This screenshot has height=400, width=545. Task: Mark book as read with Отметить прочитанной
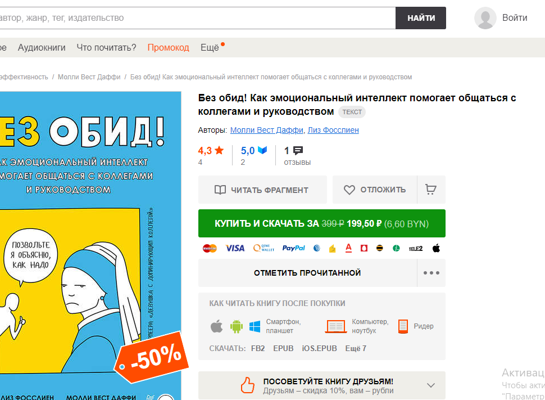coord(307,273)
